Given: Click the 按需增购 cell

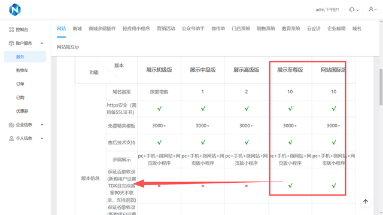Looking at the screenshot, I should click(x=159, y=92).
